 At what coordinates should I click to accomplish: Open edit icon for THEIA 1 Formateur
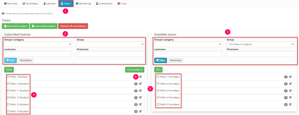[x=291, y=77]
